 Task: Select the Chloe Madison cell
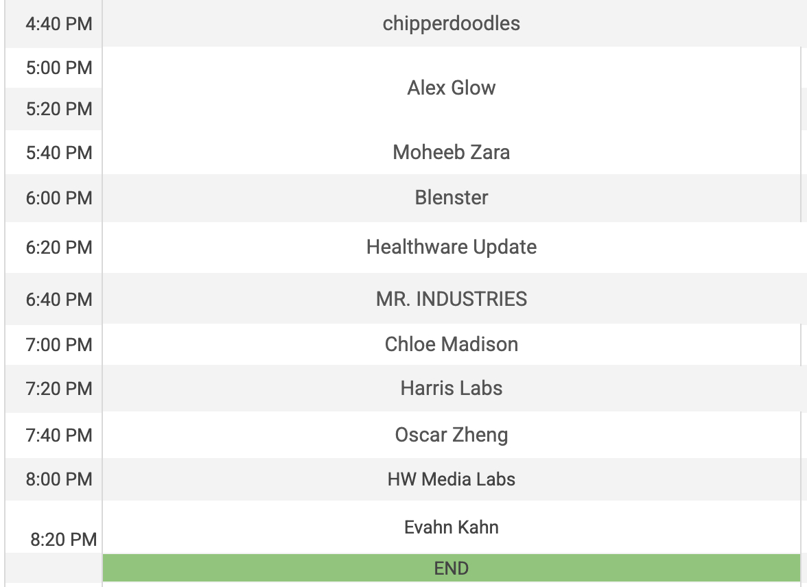tap(452, 344)
